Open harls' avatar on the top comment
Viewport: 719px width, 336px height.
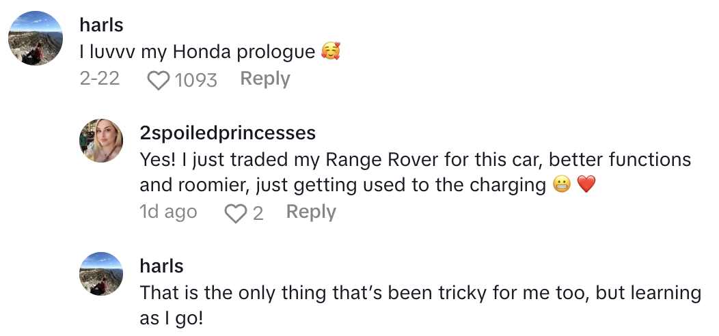click(x=36, y=39)
